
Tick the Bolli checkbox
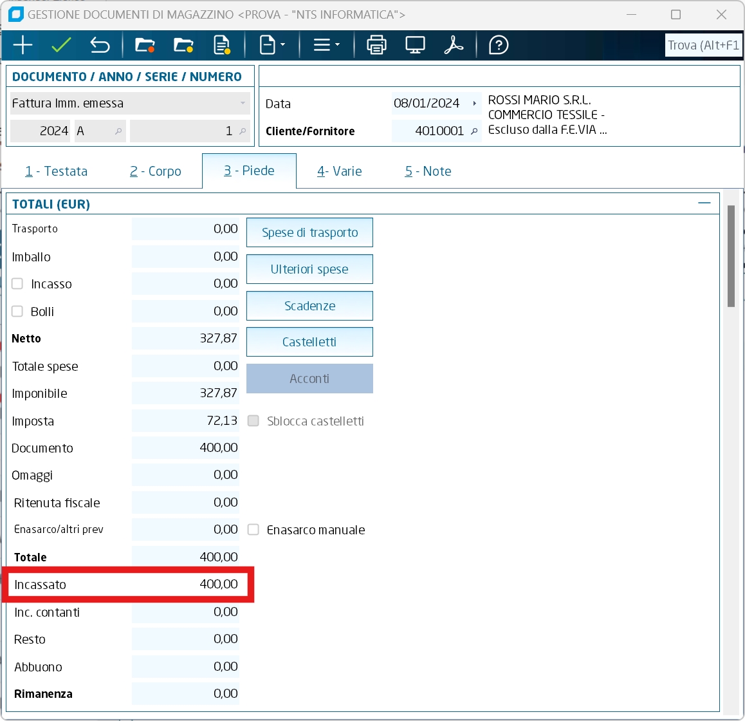17,312
